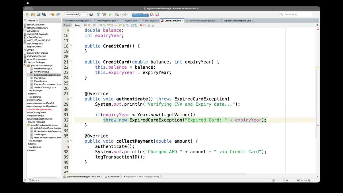Click the globe browser icon in toolbar

point(91,14)
